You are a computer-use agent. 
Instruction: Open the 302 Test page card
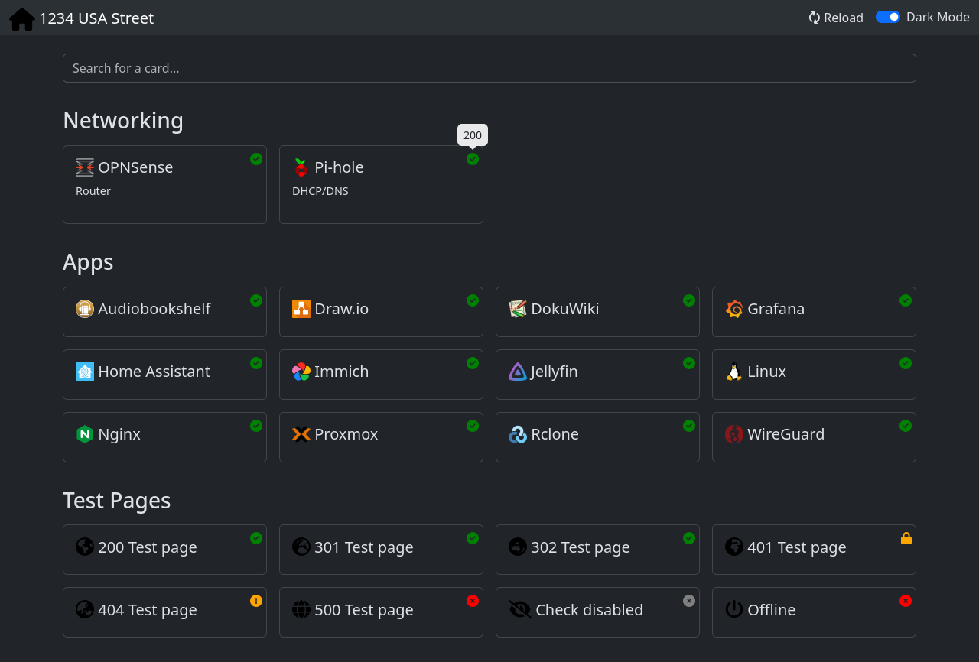(597, 550)
